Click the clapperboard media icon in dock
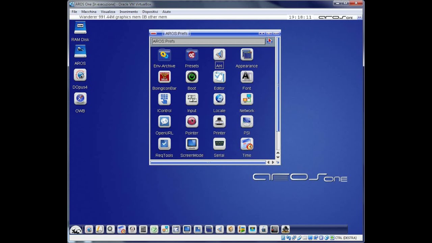432x243 pixels. [274, 230]
